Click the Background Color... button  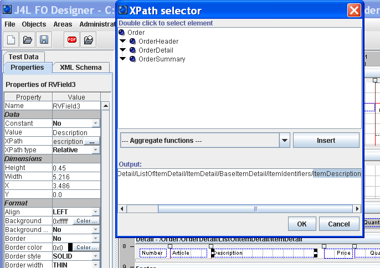[x=86, y=221]
